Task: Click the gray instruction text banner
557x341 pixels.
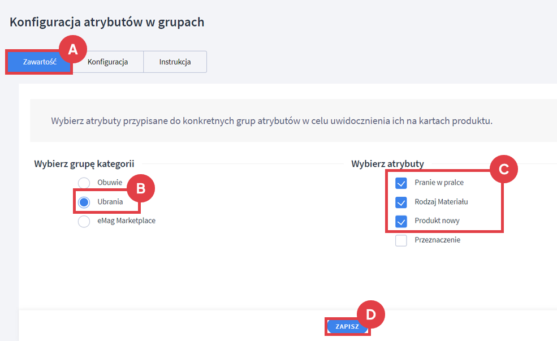Action: point(271,121)
